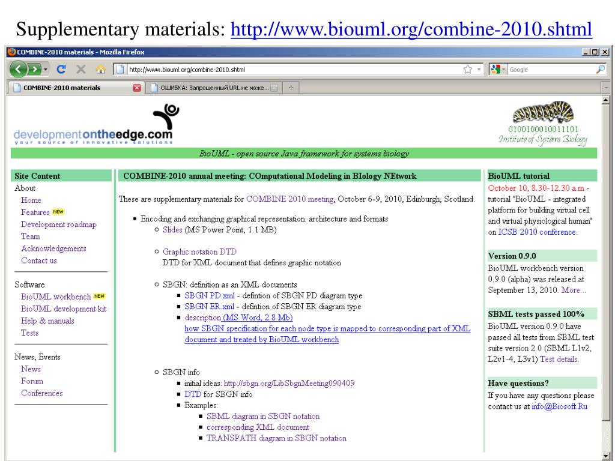Download the Slides PowerPoint link
Viewport: 615px width, 461px height.
coord(172,230)
